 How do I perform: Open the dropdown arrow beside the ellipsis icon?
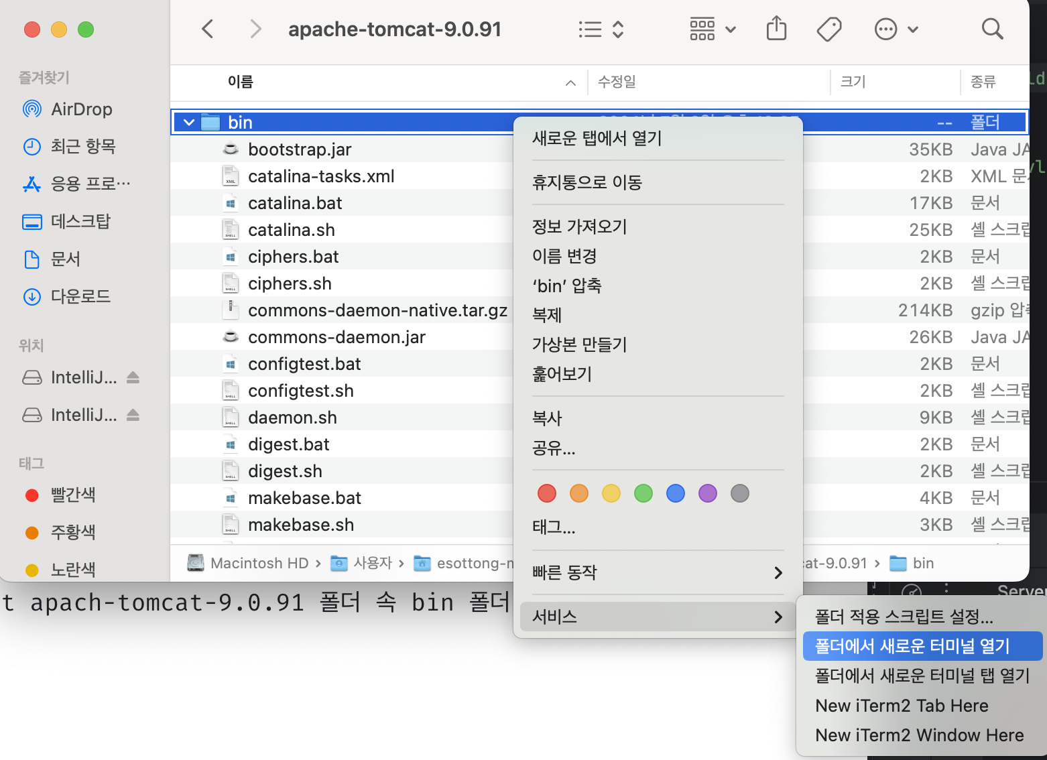[x=913, y=29]
